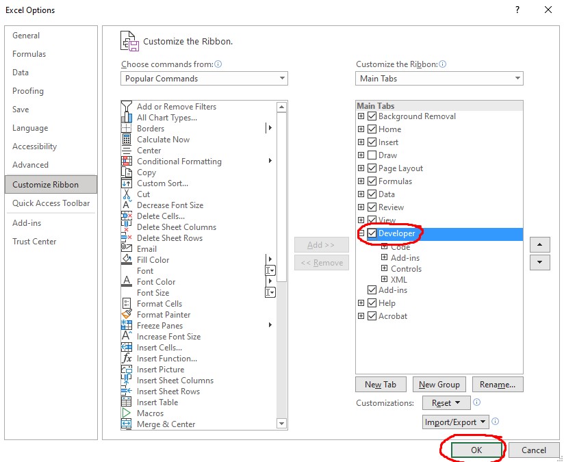Open the Import/Export dropdown
Viewport: 564px width, 462px height.
click(x=456, y=422)
